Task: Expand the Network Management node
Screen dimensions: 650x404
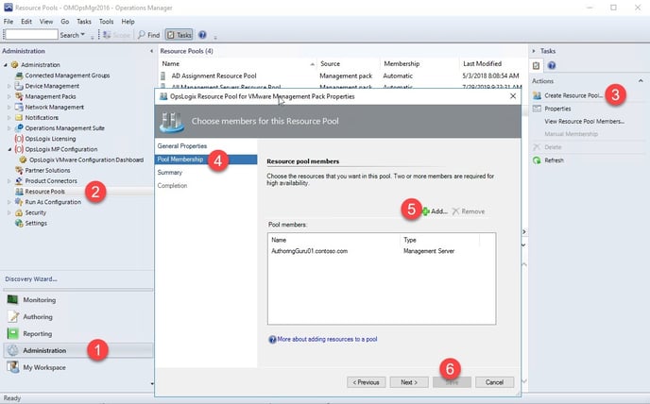Action: (x=9, y=108)
